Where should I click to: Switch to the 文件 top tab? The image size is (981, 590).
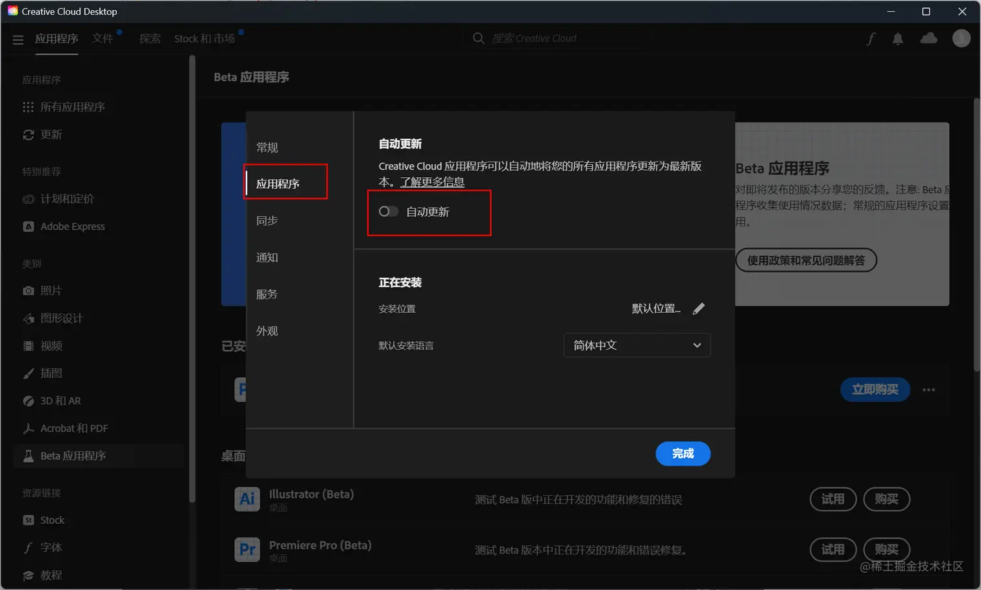(103, 39)
